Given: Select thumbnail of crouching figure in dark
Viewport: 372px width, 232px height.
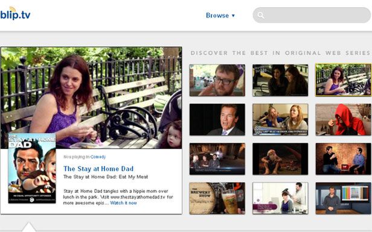Looking at the screenshot, I should click(x=280, y=159).
